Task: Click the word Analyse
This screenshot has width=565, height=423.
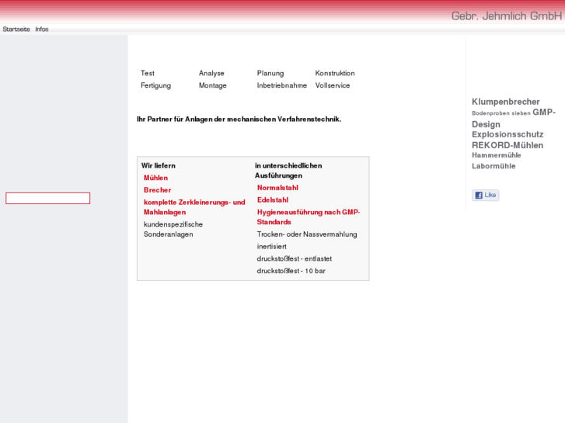Action: [x=211, y=74]
